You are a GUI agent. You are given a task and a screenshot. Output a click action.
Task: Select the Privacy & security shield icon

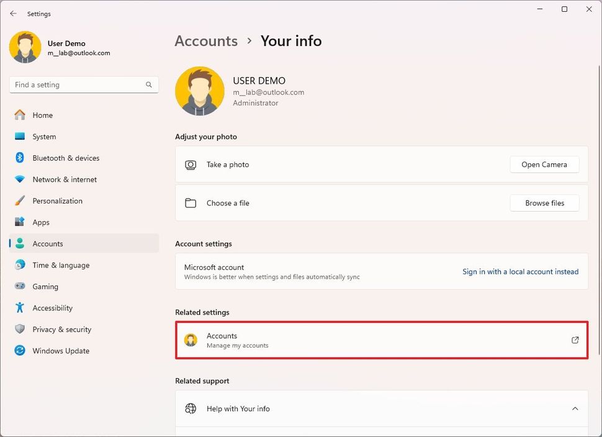click(x=19, y=329)
